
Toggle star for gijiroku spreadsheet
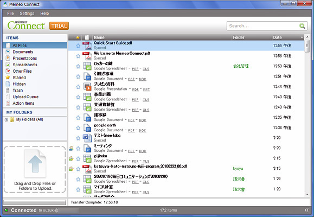tap(78, 159)
